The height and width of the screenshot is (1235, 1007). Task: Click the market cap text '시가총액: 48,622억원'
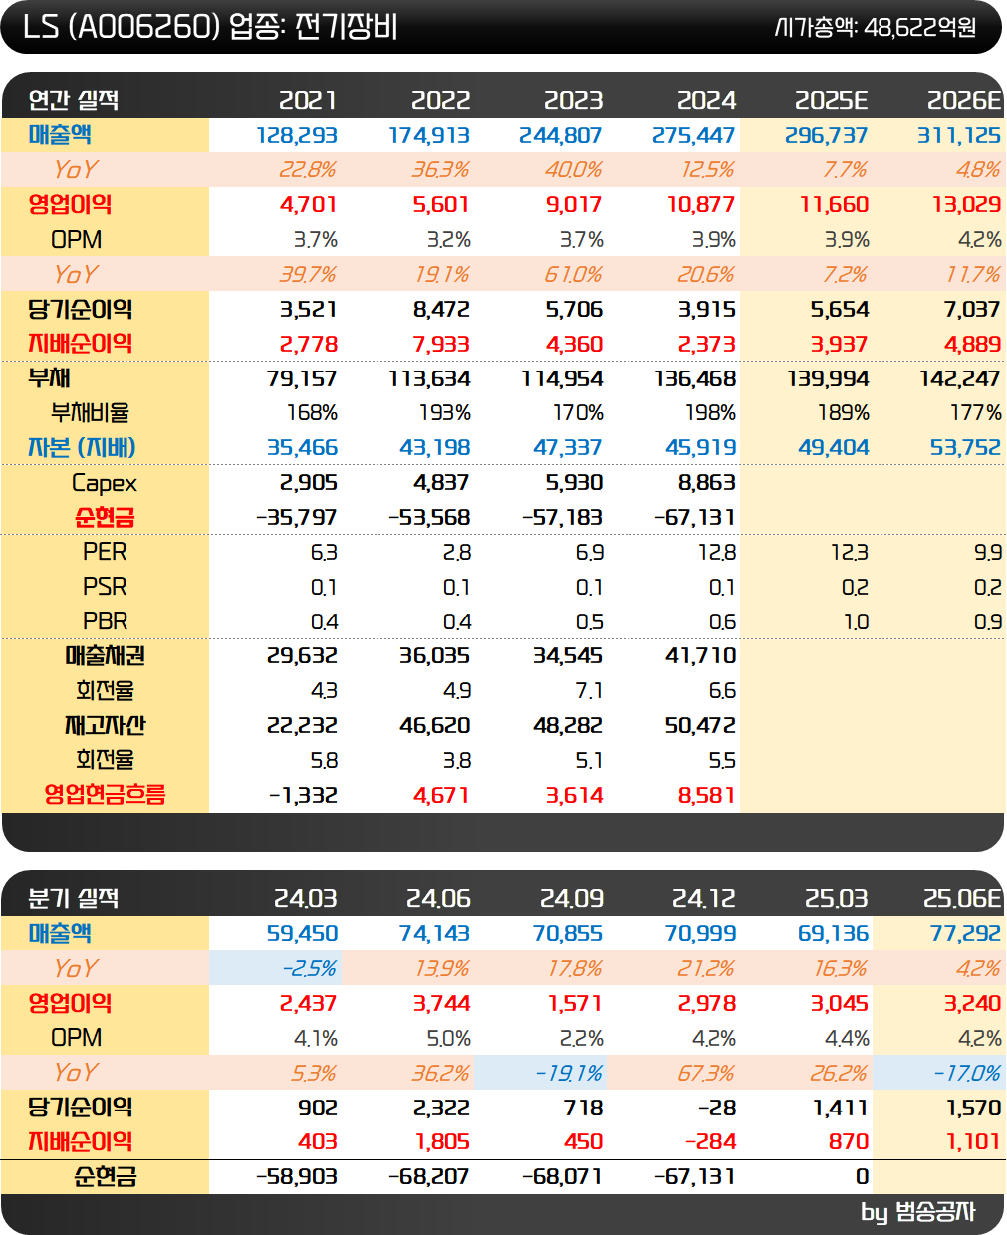[876, 28]
